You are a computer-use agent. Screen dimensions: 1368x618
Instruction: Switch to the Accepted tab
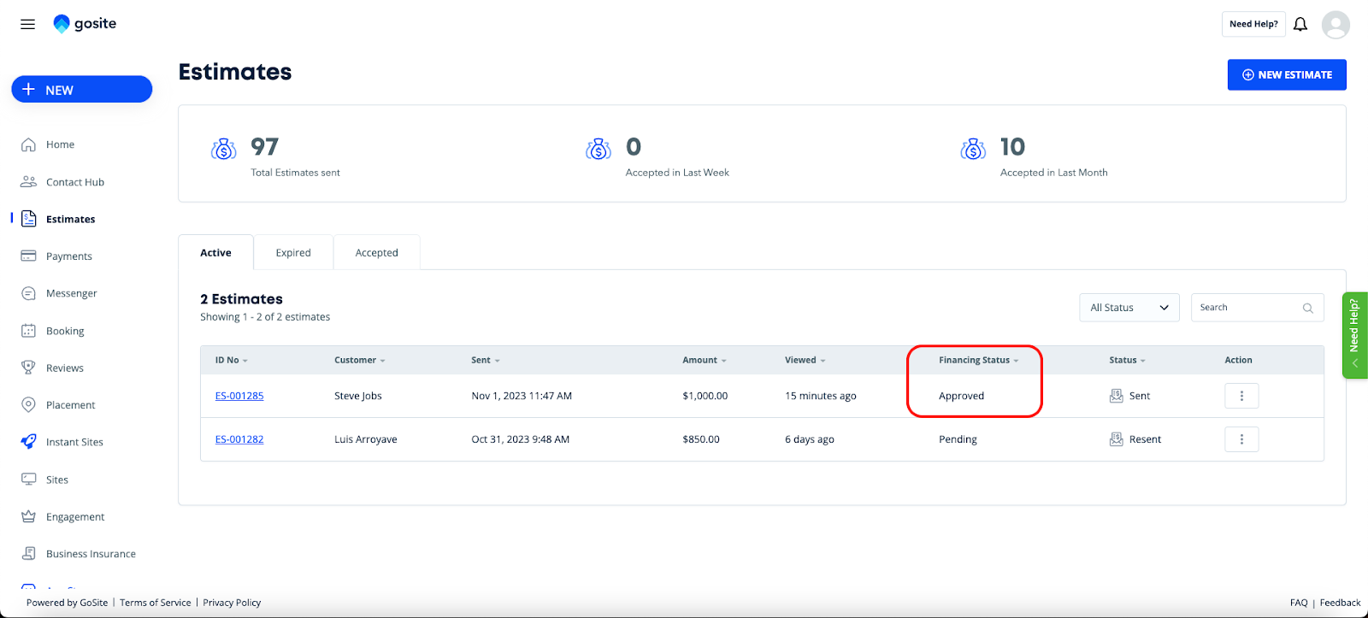376,253
